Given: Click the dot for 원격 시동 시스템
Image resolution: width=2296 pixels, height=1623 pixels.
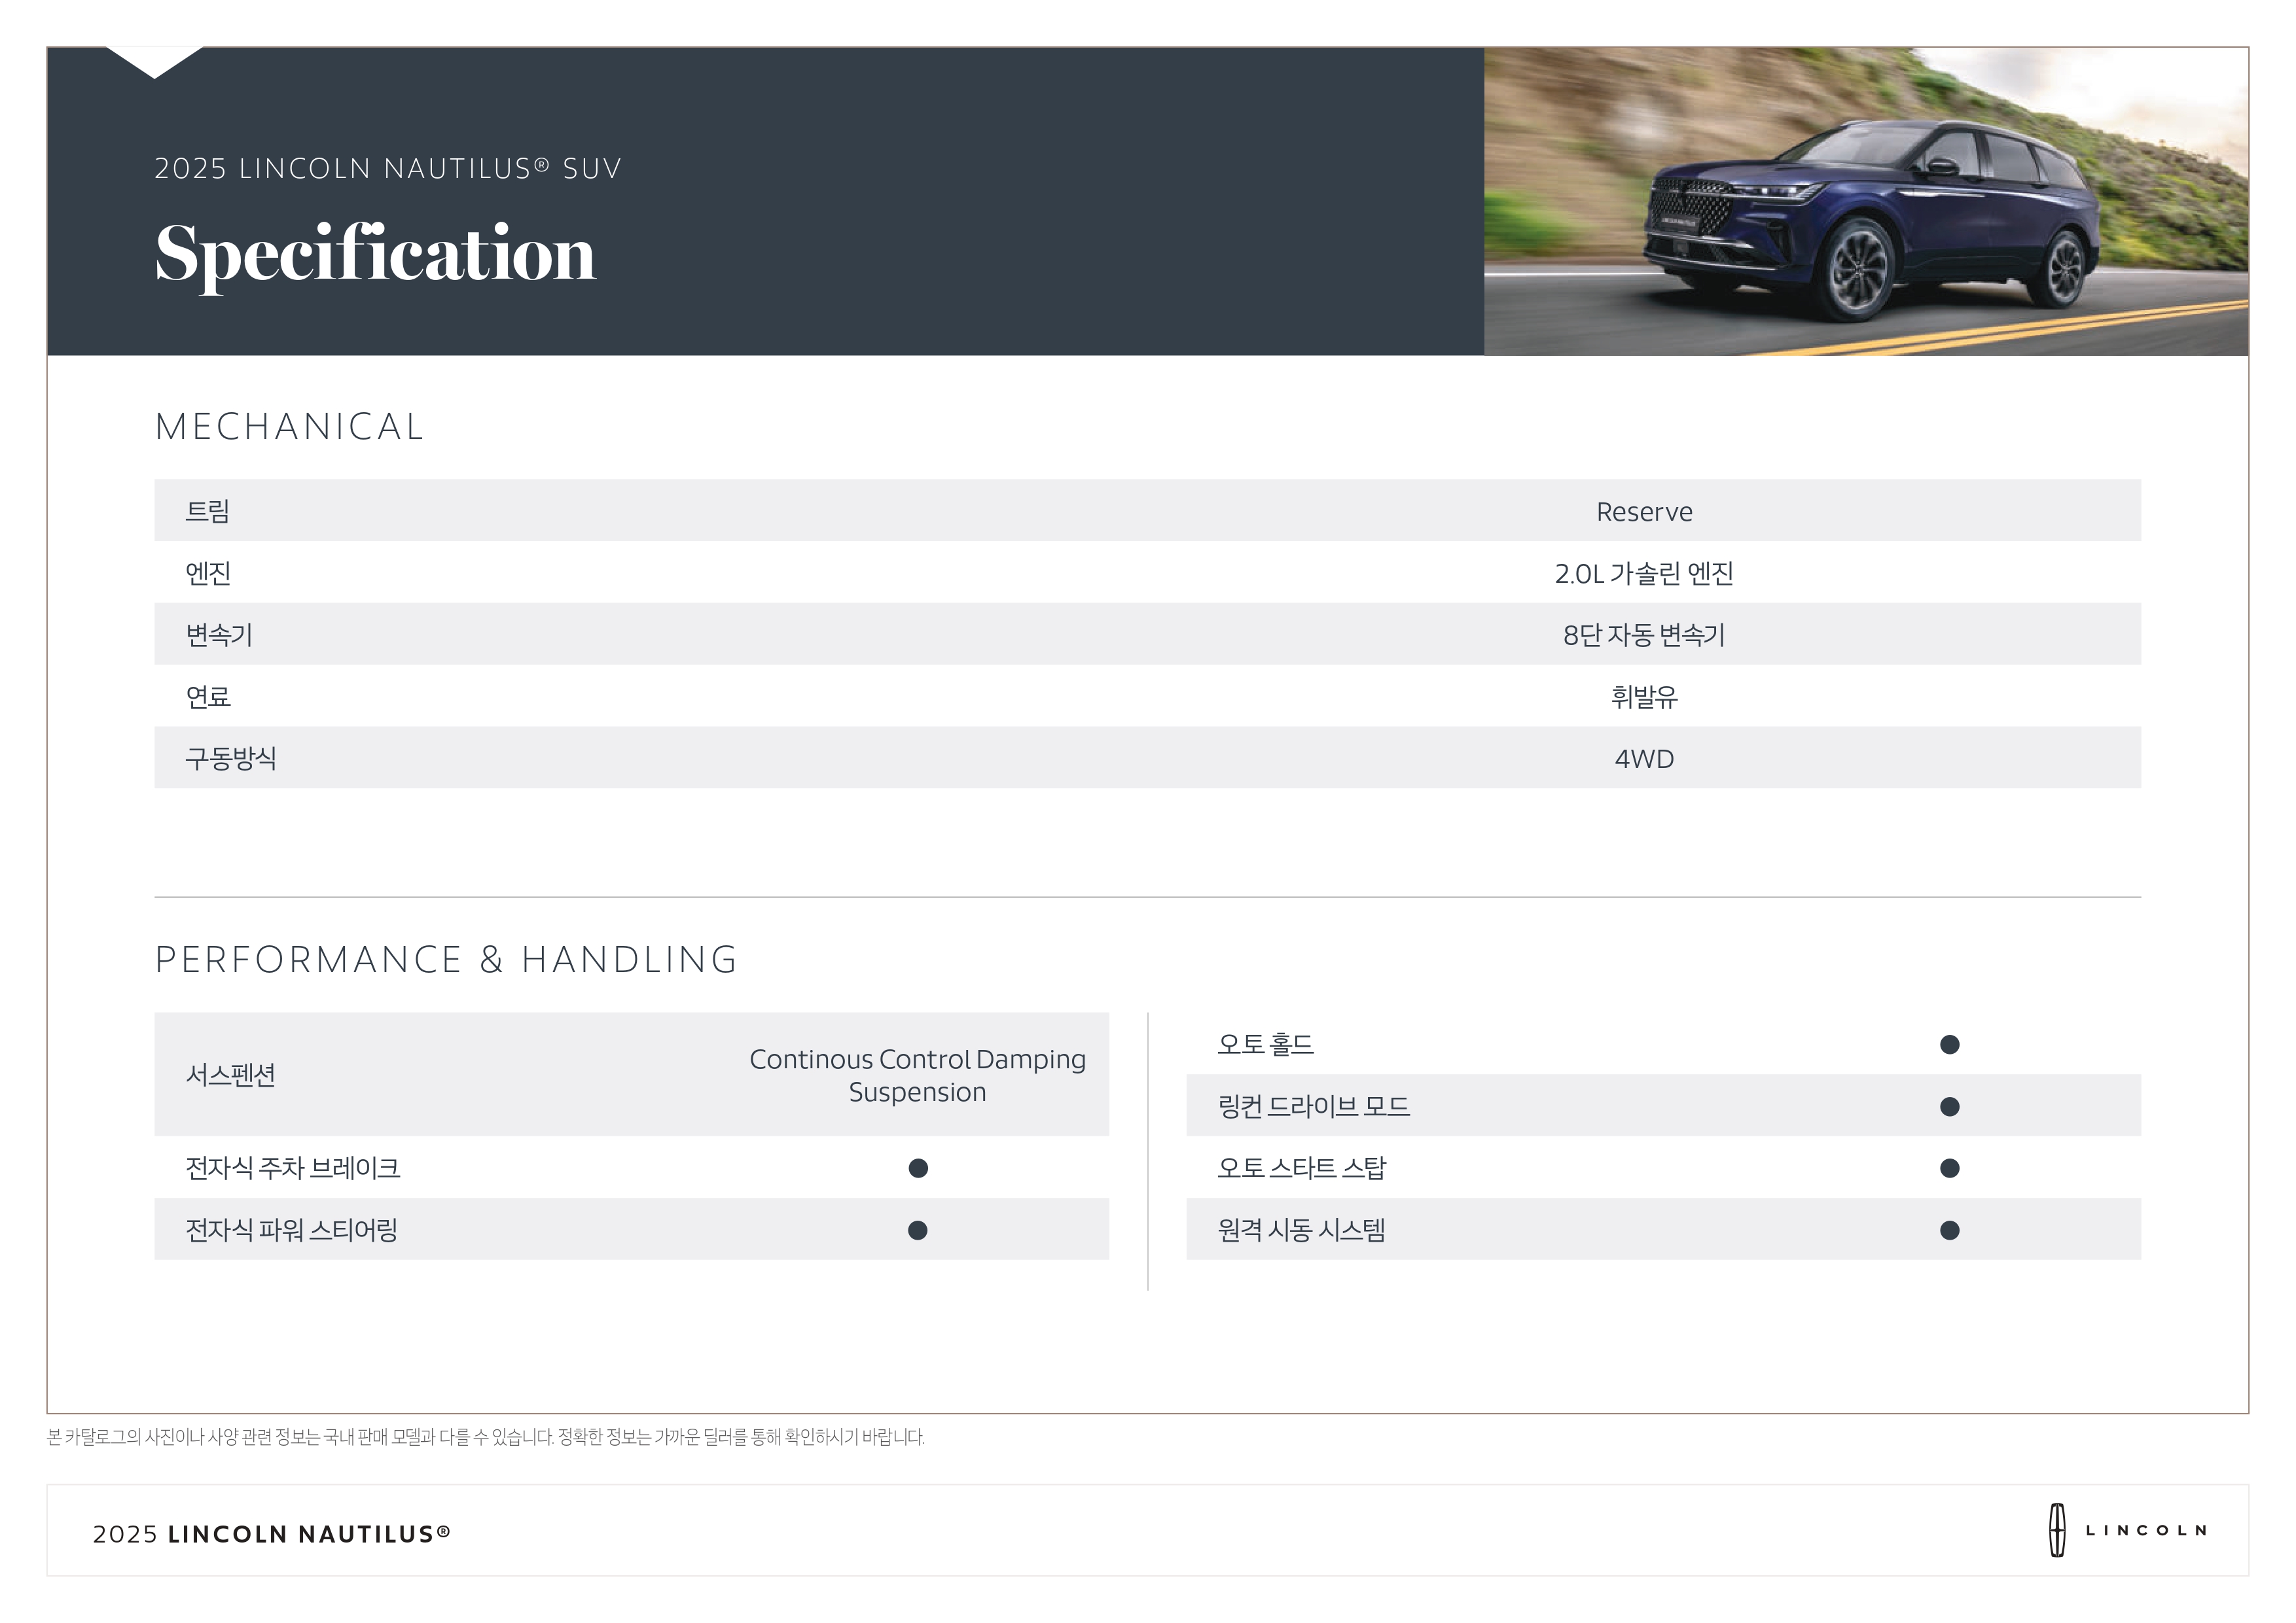Looking at the screenshot, I should pos(1949,1230).
